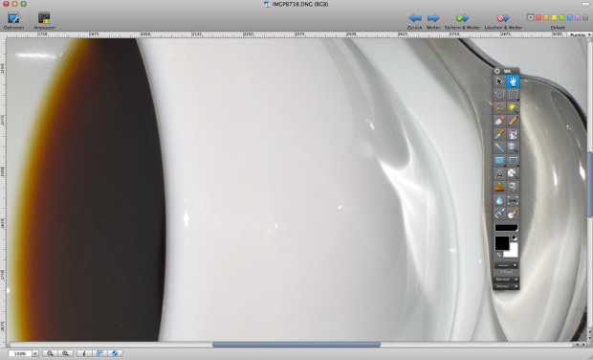Apply the purple Etikett label
Viewport: 593px width, 360px height.
click(578, 17)
